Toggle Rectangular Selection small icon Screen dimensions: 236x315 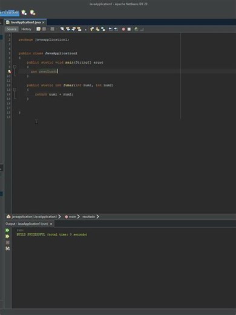[86, 30]
